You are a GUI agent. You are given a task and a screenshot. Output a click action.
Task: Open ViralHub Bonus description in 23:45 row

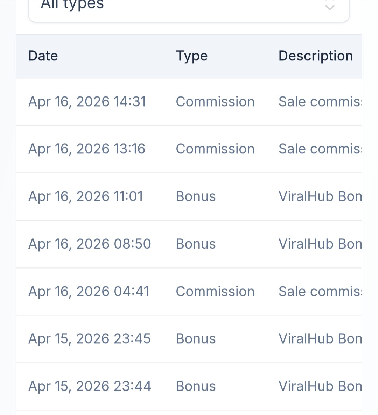(x=320, y=339)
